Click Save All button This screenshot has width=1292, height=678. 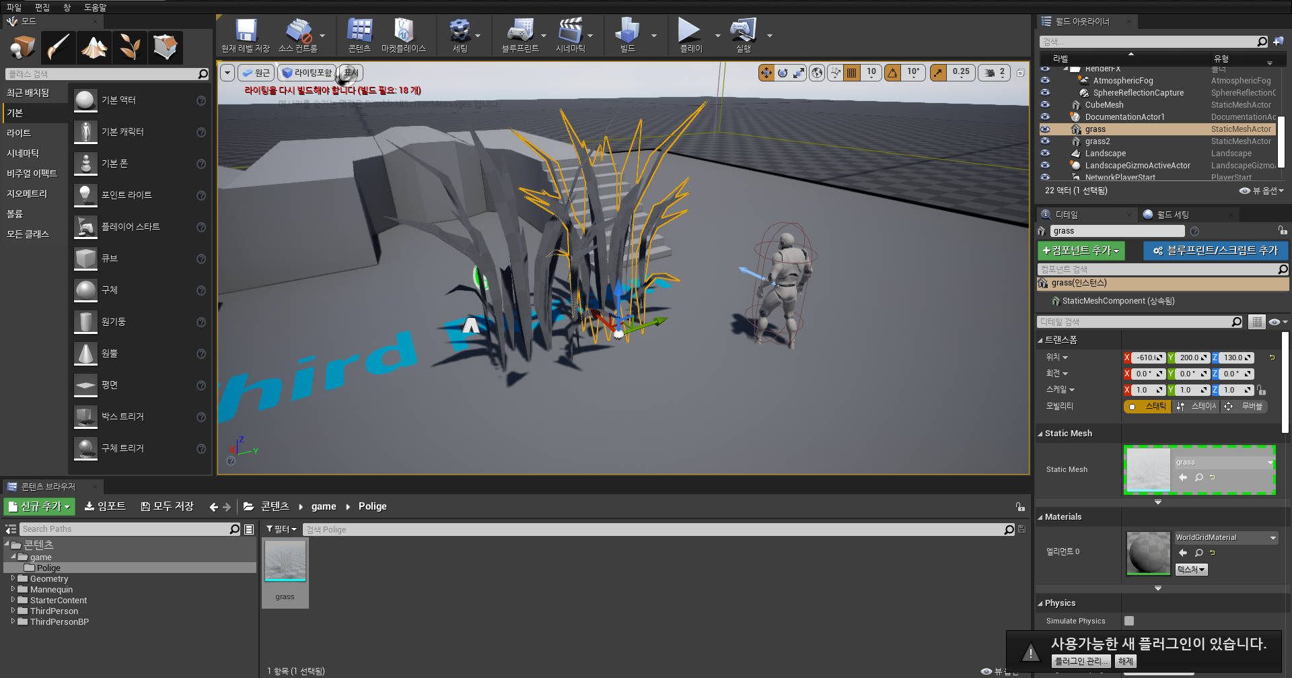[167, 506]
